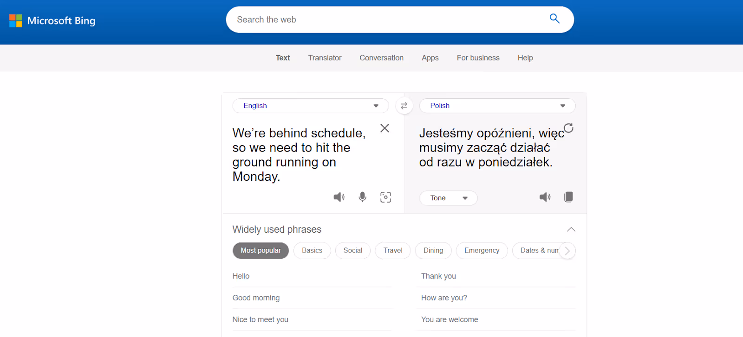The width and height of the screenshot is (743, 337).
Task: Copy the Polish translation
Action: pyautogui.click(x=568, y=197)
